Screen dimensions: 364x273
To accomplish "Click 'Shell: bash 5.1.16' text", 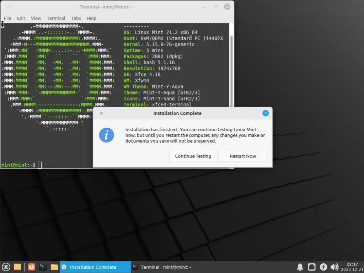I will (149, 63).
